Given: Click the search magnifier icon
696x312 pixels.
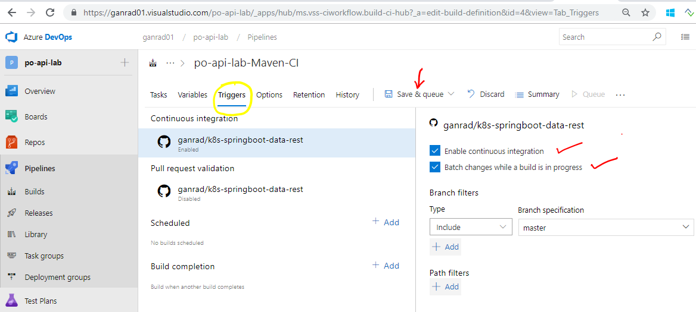Looking at the screenshot, I should point(657,37).
